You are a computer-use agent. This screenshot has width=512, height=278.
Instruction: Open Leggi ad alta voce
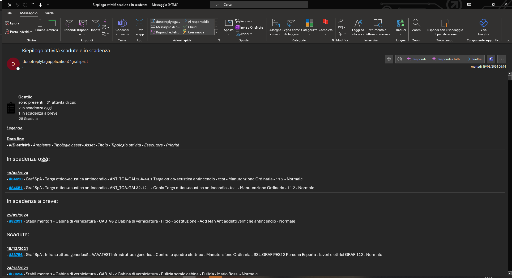(x=358, y=27)
